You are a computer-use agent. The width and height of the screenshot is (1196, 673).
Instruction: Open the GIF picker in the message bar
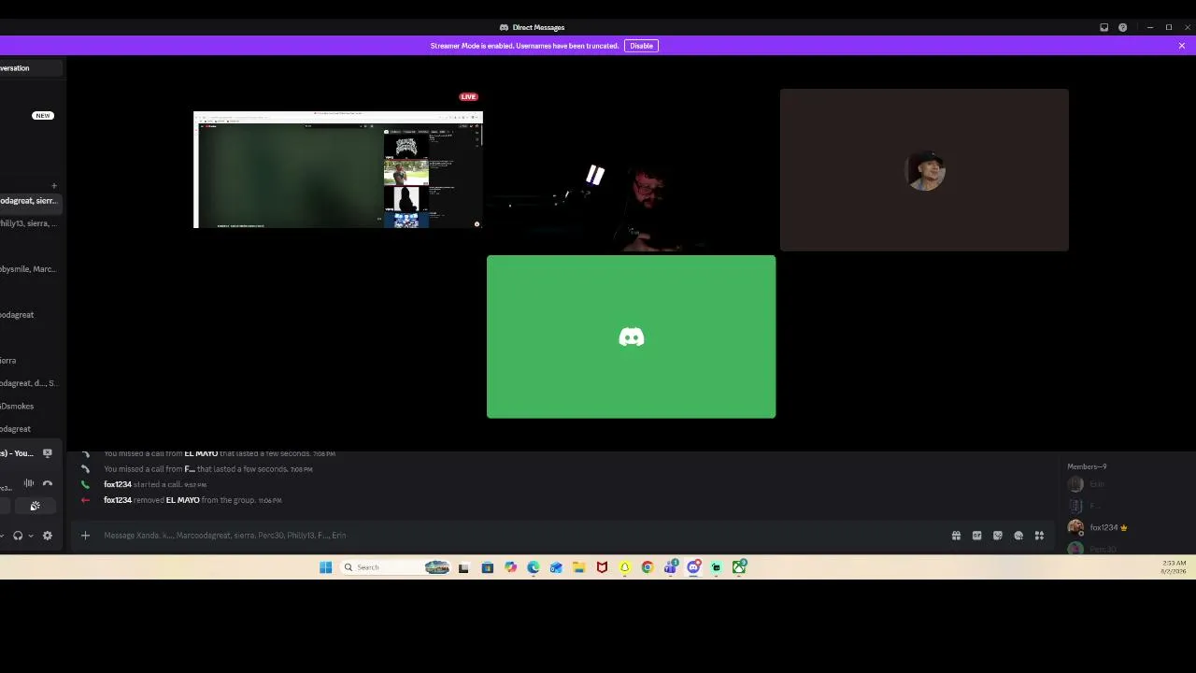pos(976,536)
